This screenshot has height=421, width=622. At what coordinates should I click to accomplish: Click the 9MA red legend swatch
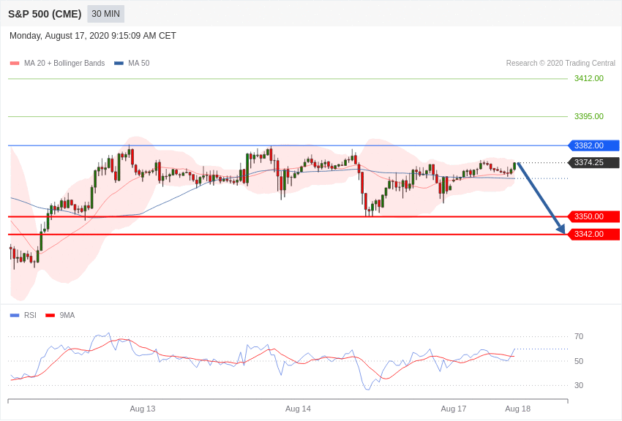[50, 316]
